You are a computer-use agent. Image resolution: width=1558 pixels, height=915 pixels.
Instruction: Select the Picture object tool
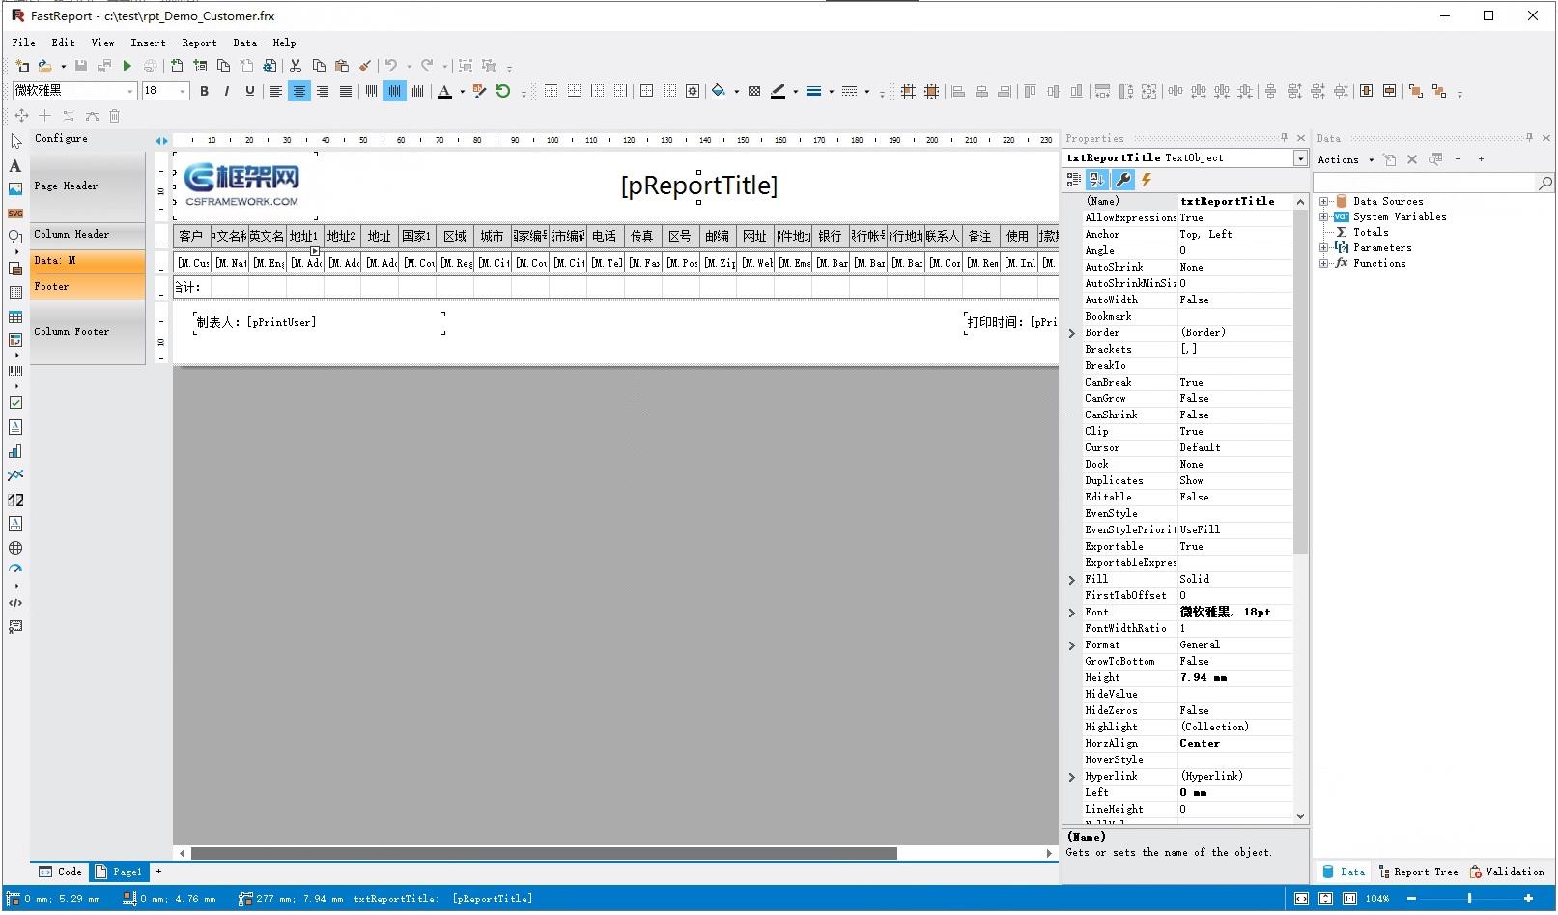(x=15, y=189)
